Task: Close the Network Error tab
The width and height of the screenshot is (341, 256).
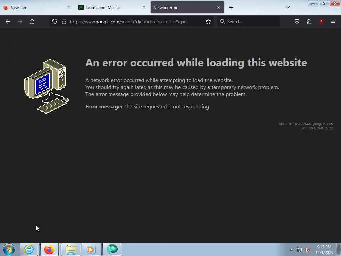Action: pyautogui.click(x=218, y=7)
